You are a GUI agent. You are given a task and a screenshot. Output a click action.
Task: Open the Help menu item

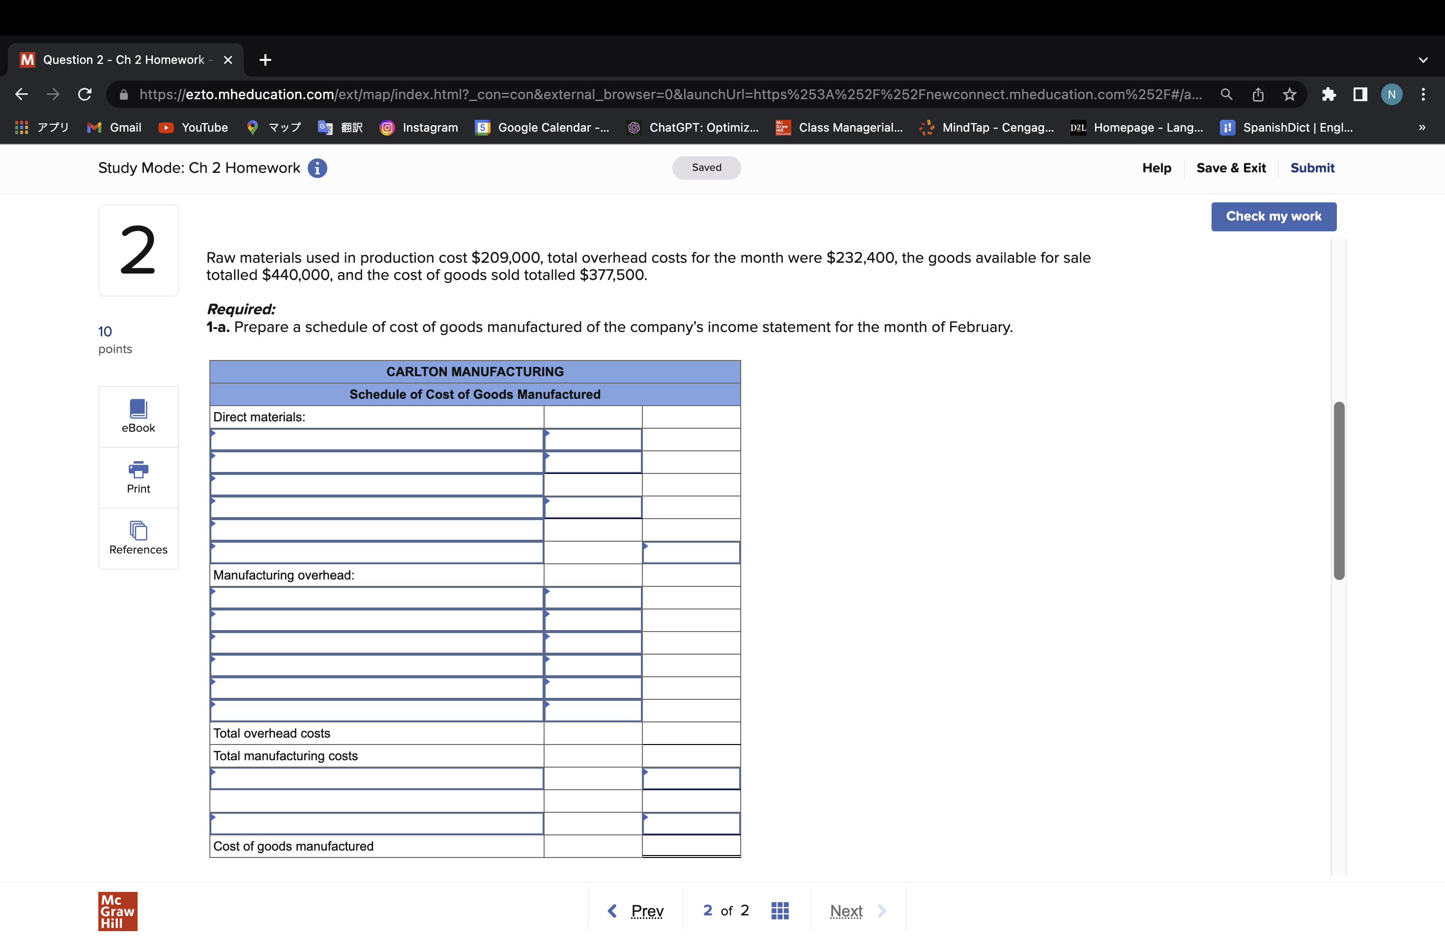1156,168
